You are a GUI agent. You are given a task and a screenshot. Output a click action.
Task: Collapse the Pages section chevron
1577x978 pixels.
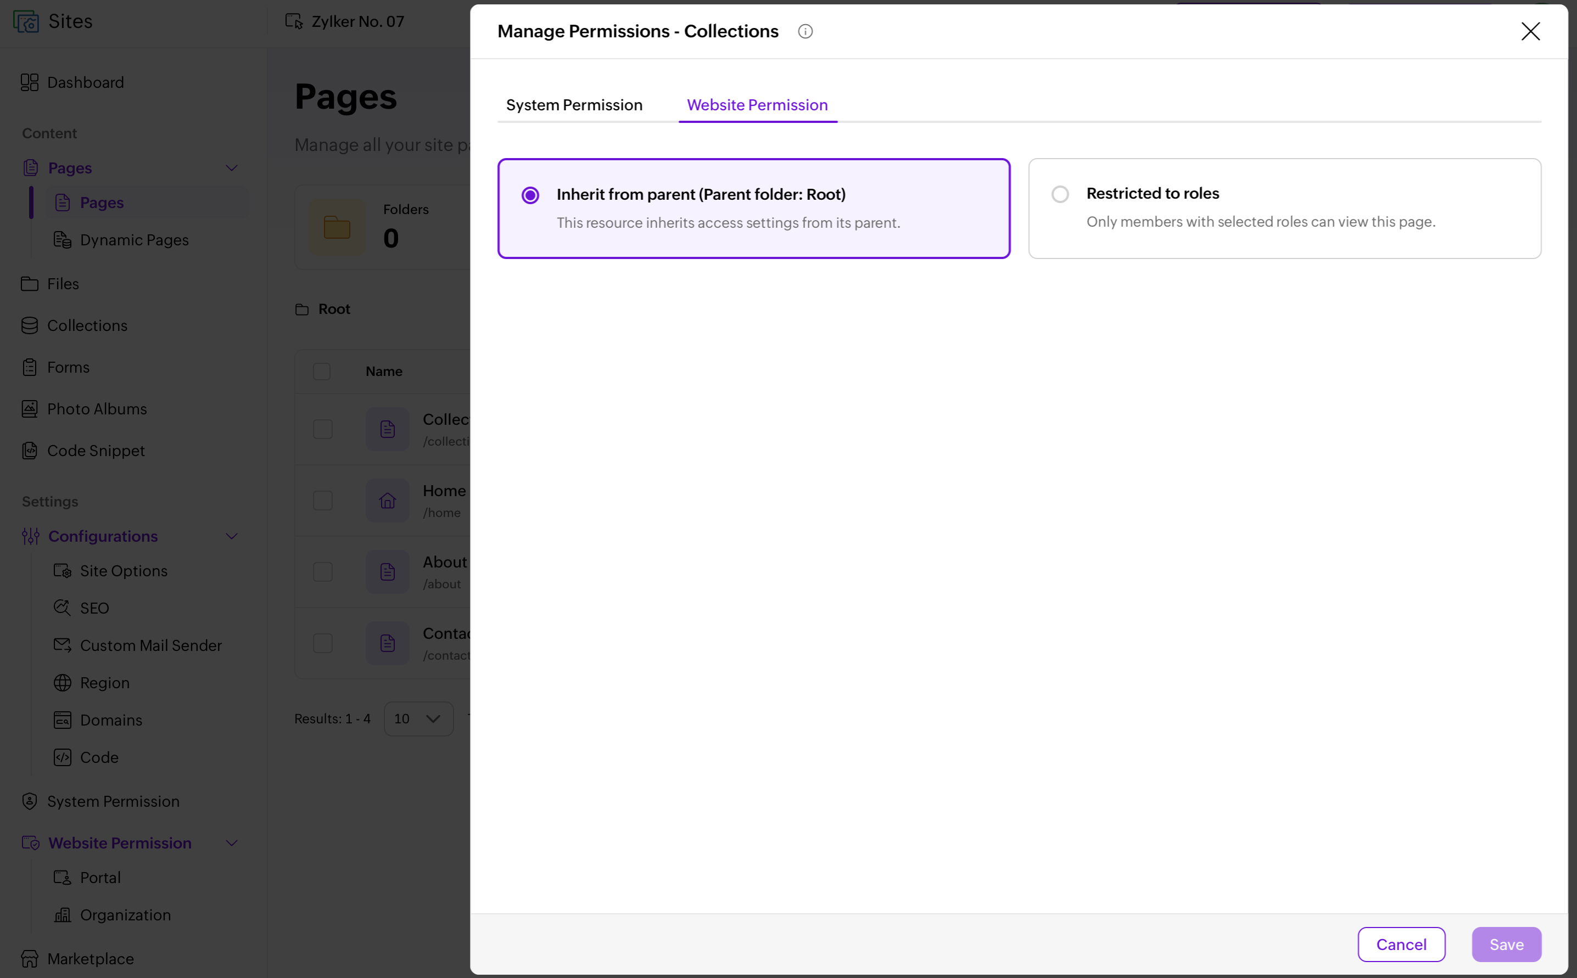point(232,168)
